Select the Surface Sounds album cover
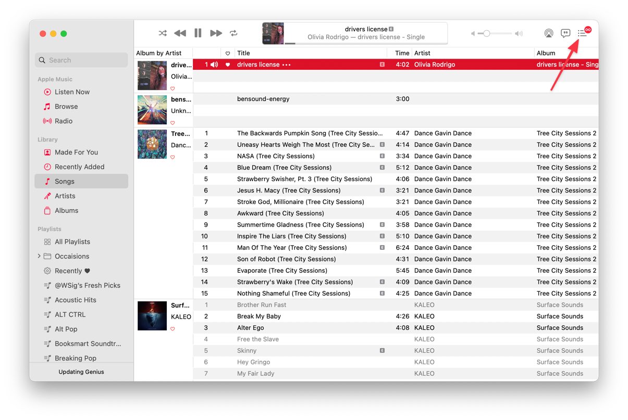This screenshot has height=420, width=628. (152, 316)
